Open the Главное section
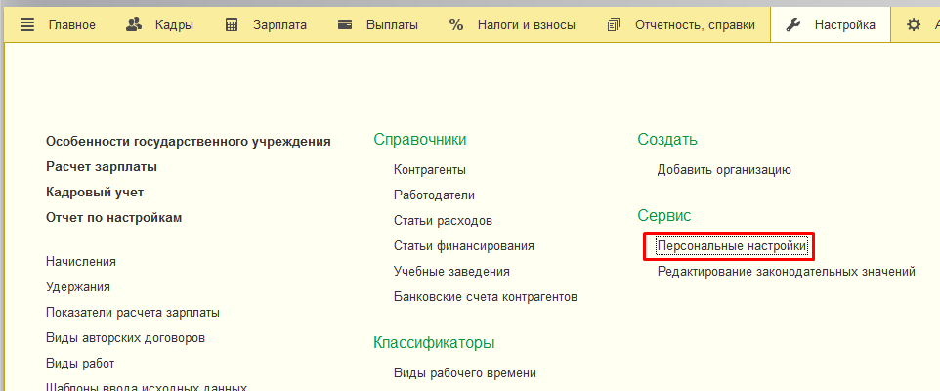 [71, 25]
